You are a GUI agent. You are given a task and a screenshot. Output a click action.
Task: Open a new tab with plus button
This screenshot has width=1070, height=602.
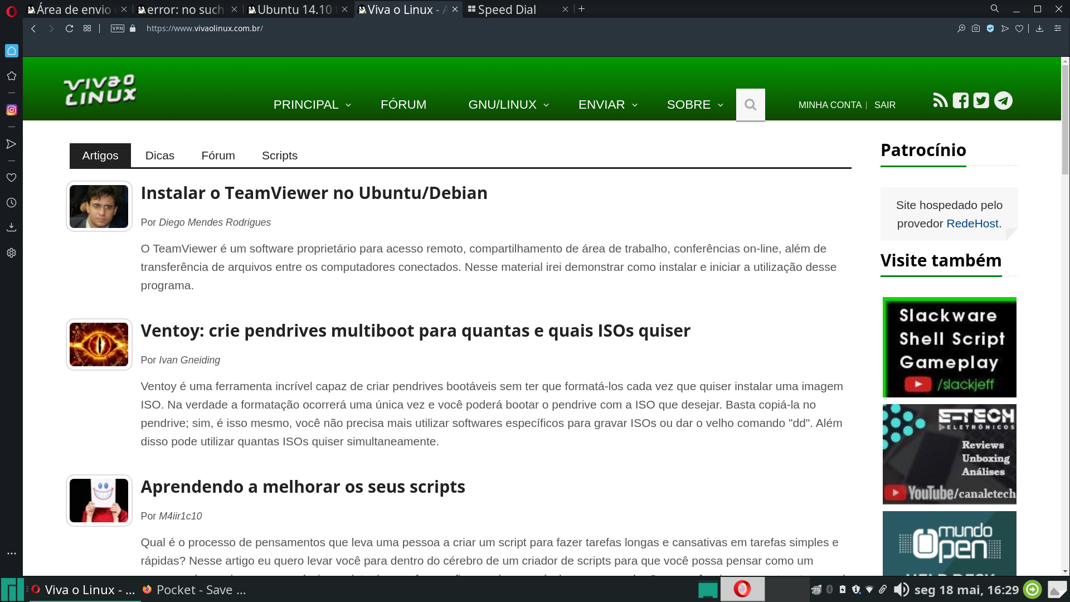581,9
